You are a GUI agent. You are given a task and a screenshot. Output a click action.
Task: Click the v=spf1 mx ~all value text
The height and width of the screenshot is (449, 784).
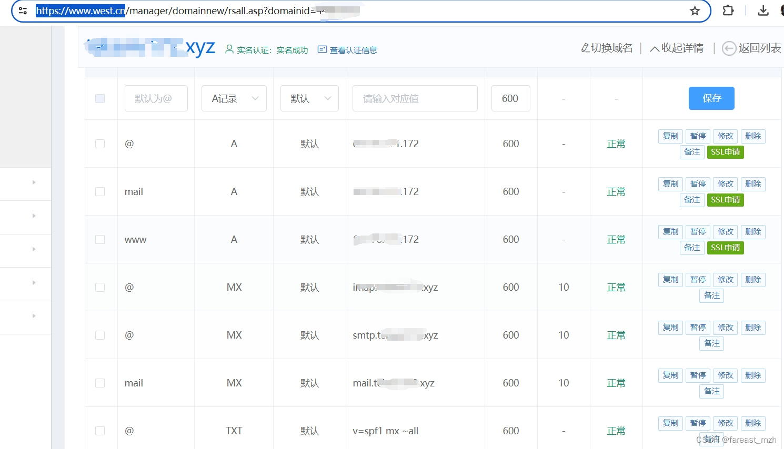386,431
